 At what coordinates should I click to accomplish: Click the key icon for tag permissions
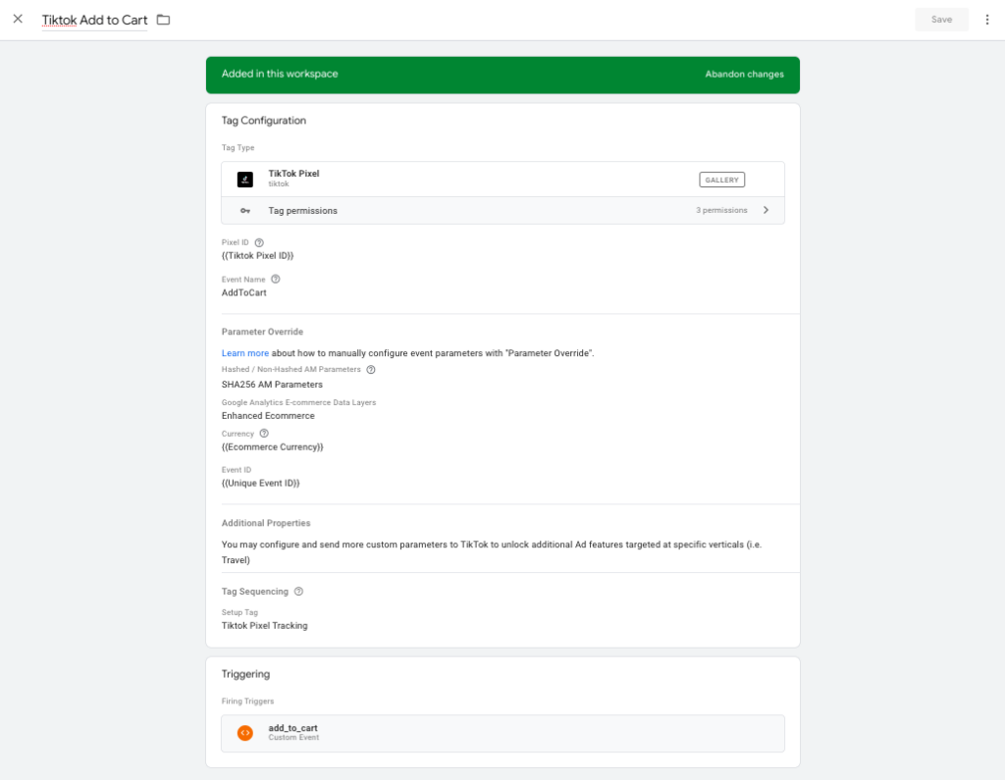(x=245, y=211)
